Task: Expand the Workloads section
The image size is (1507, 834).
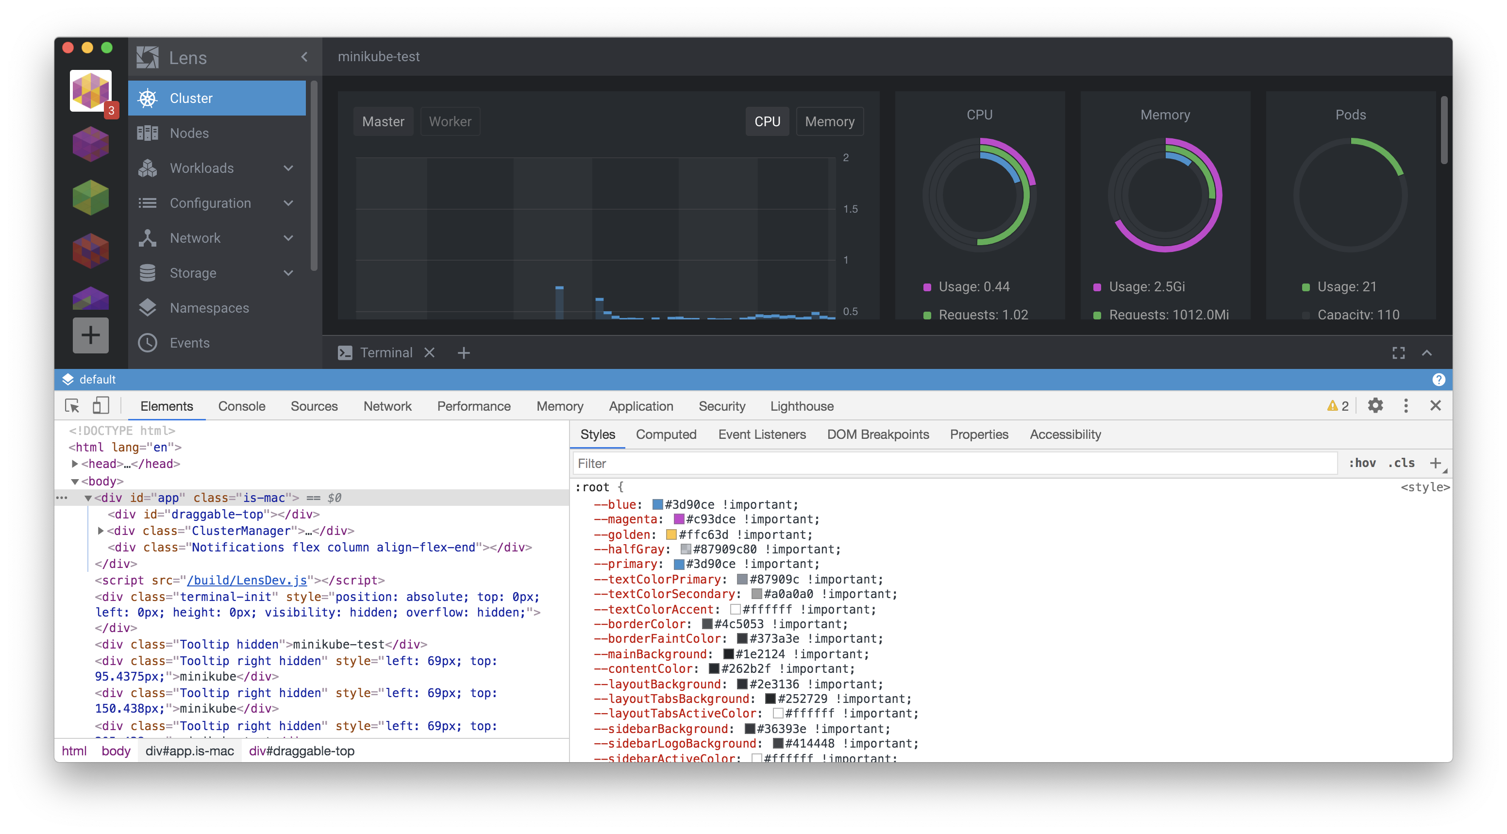Action: (x=288, y=168)
